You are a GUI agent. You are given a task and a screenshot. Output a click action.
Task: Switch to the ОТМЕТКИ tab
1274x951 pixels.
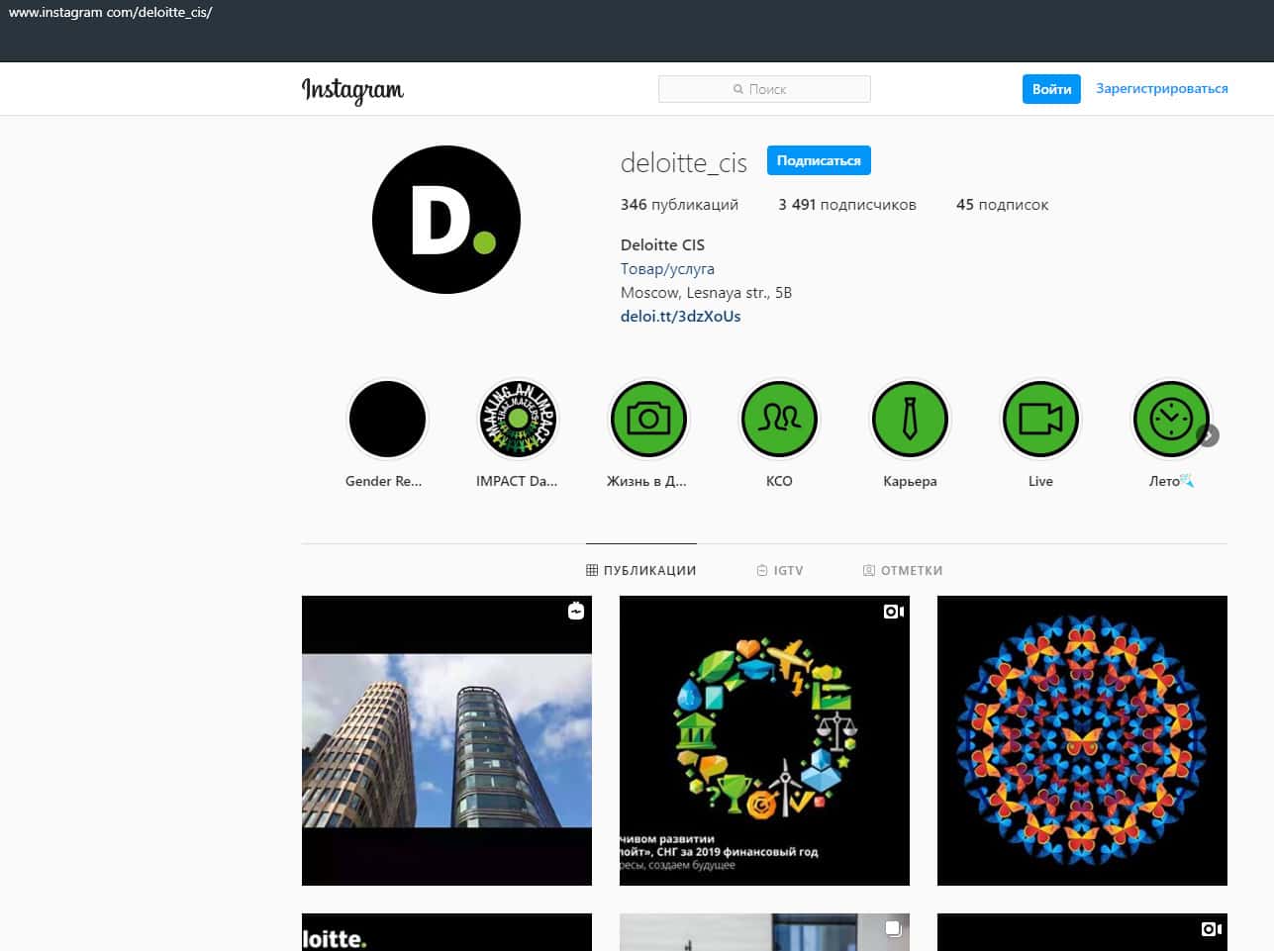tap(902, 571)
